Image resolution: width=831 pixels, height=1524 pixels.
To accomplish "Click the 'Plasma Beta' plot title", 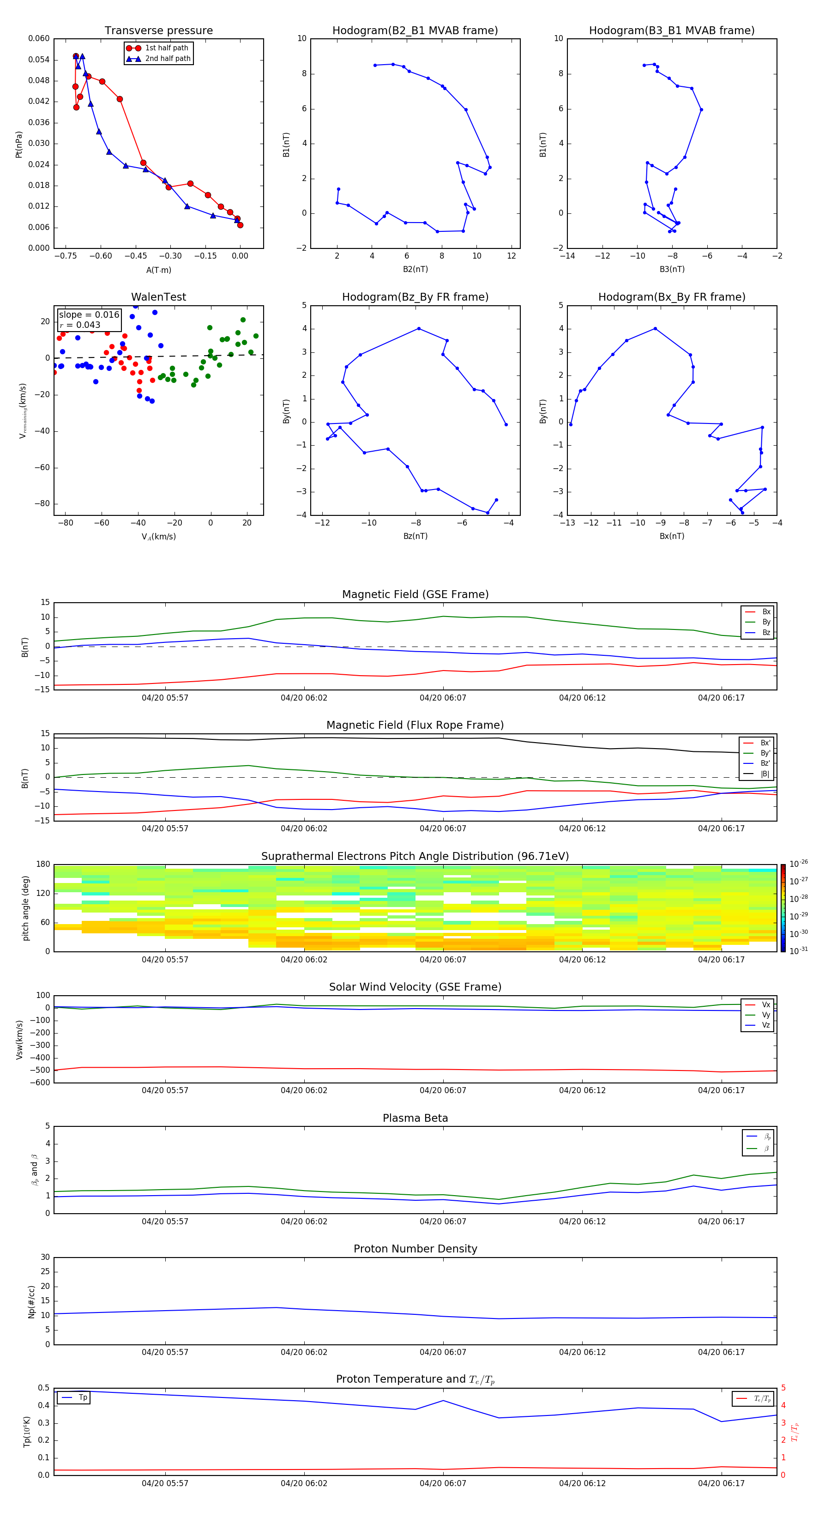I will tap(415, 1118).
